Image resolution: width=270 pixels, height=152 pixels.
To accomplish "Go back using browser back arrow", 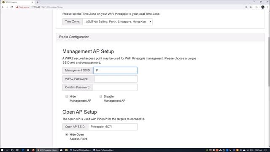I will (x=3, y=7).
